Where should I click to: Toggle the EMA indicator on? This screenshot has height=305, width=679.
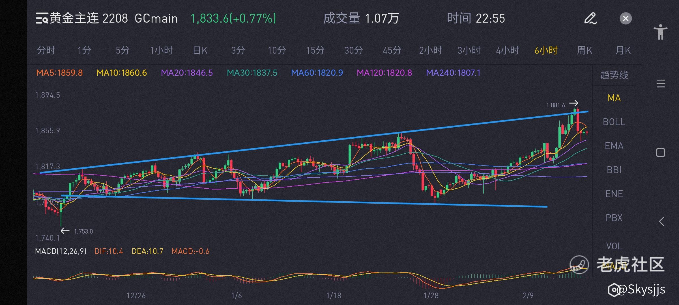tap(614, 146)
